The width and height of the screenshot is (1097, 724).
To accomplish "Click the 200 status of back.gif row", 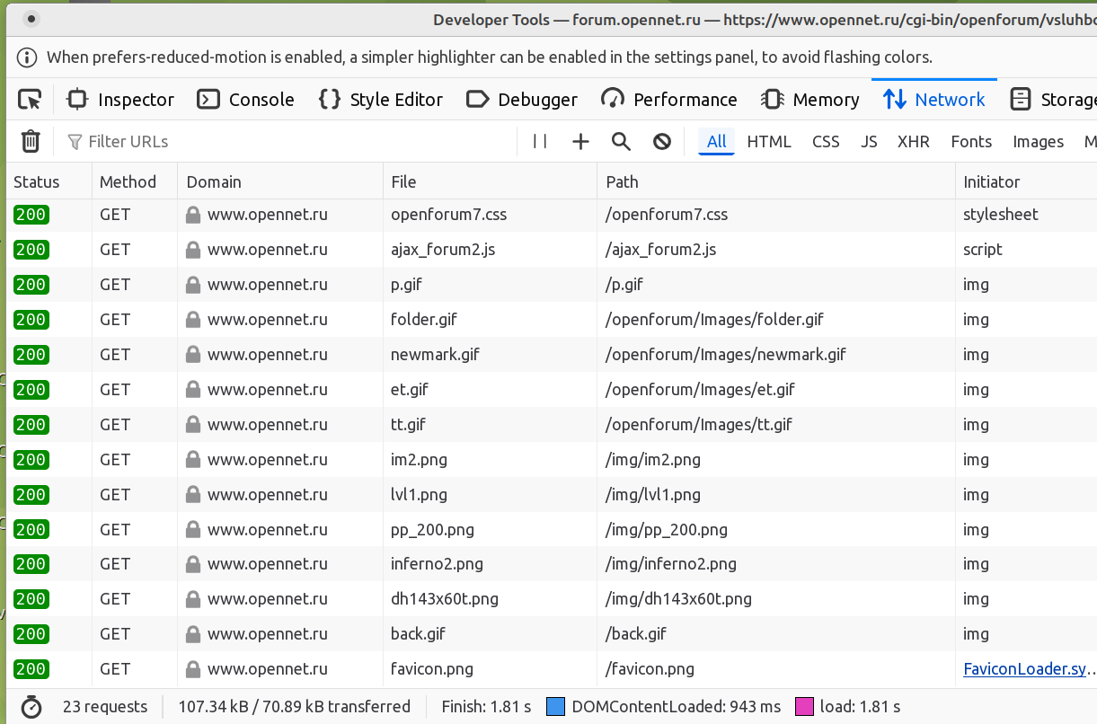I will point(31,634).
